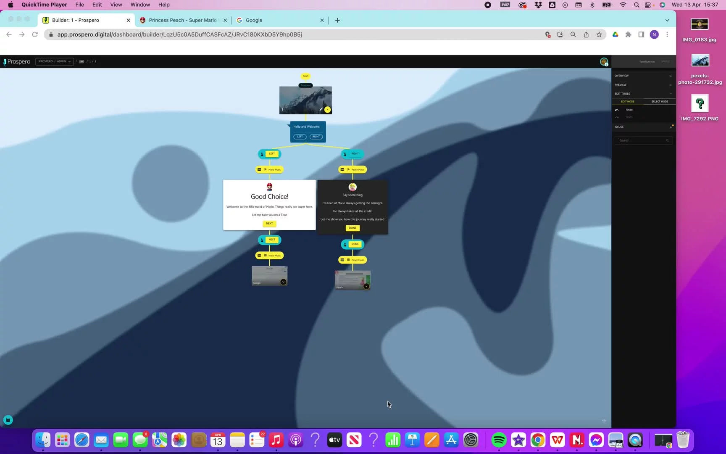Image resolution: width=726 pixels, height=454 pixels.
Task: Select the cyan NEXT interaction node
Action: (x=269, y=240)
